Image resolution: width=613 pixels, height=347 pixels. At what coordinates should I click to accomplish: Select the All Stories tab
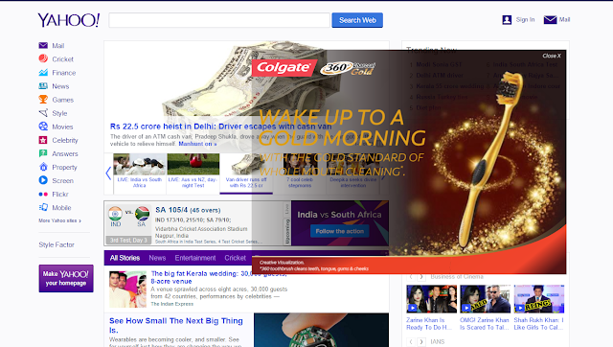tap(125, 258)
